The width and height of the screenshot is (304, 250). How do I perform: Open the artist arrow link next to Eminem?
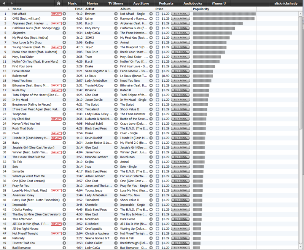(x=116, y=14)
